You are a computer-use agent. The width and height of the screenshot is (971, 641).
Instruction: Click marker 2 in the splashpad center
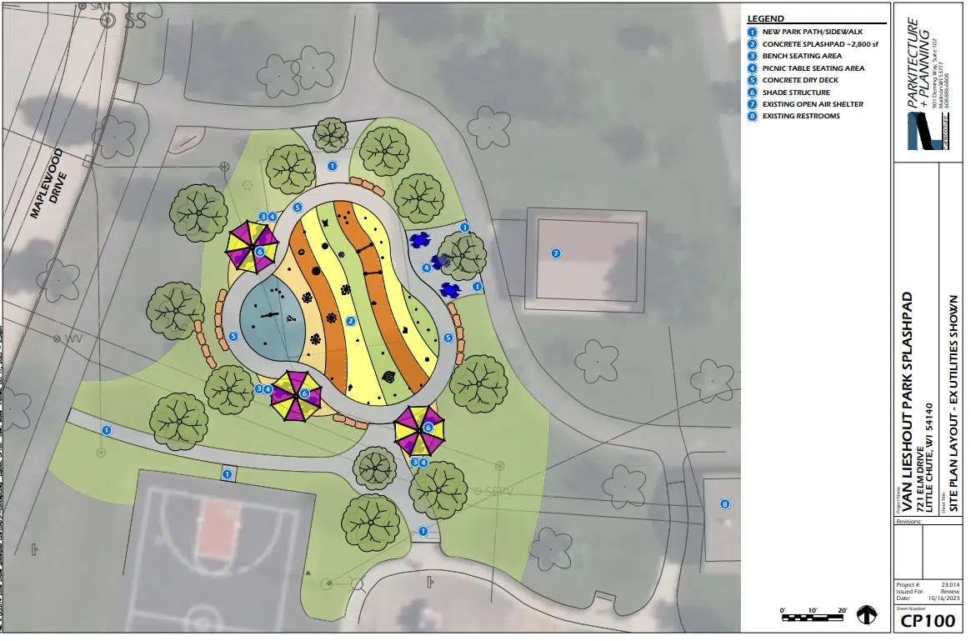tap(351, 321)
